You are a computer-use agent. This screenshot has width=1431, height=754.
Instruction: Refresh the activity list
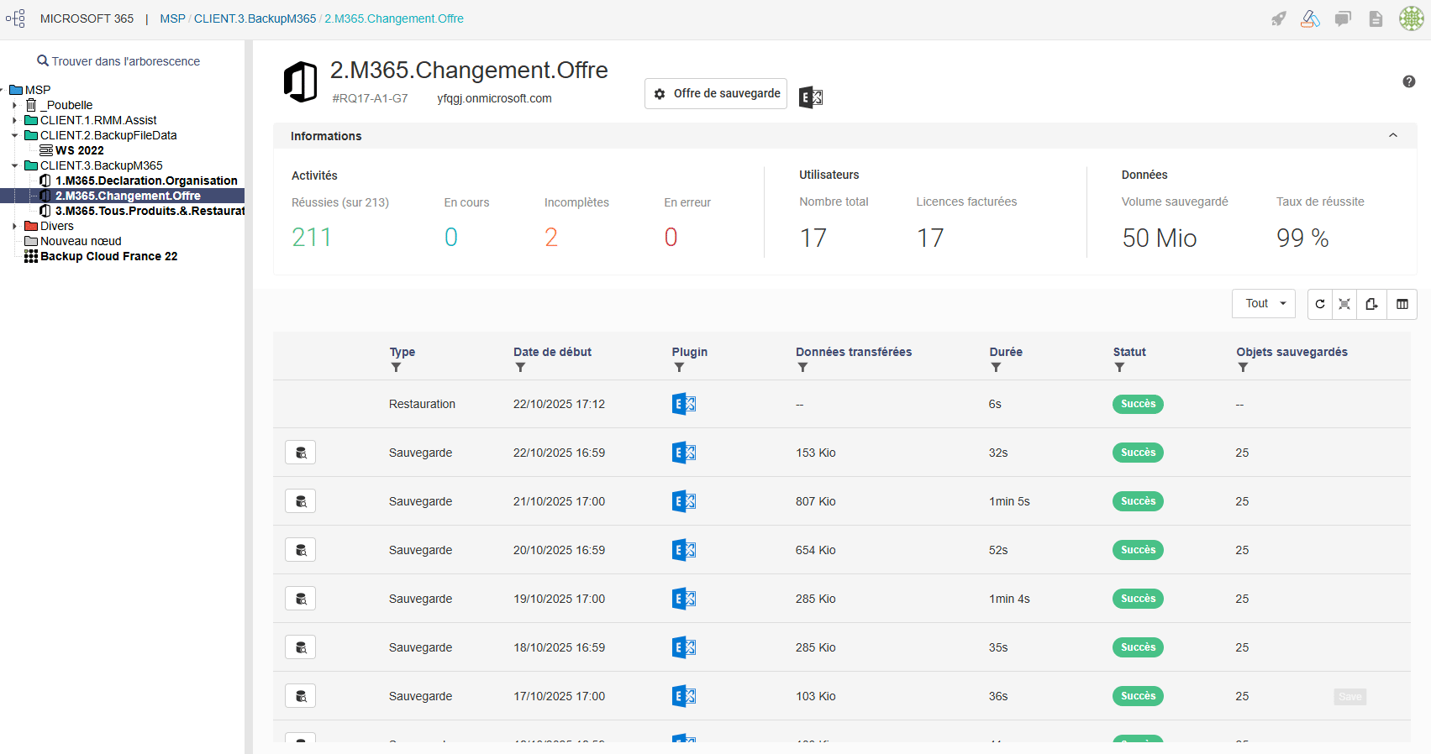[1320, 304]
